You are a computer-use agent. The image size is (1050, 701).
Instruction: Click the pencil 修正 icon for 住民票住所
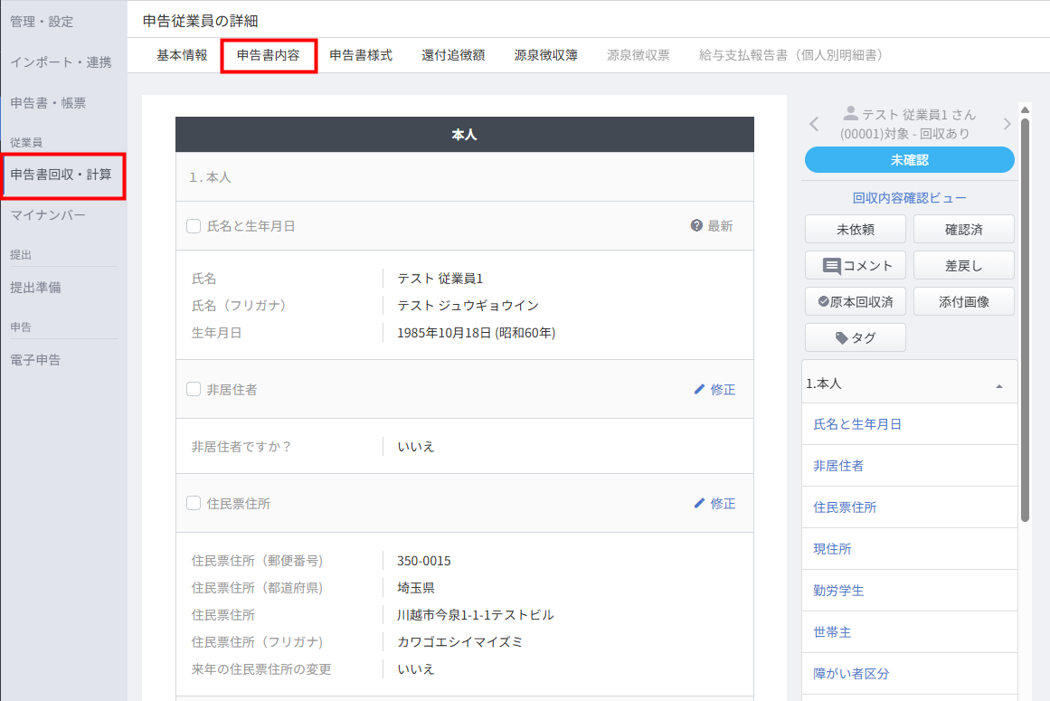tap(699, 504)
